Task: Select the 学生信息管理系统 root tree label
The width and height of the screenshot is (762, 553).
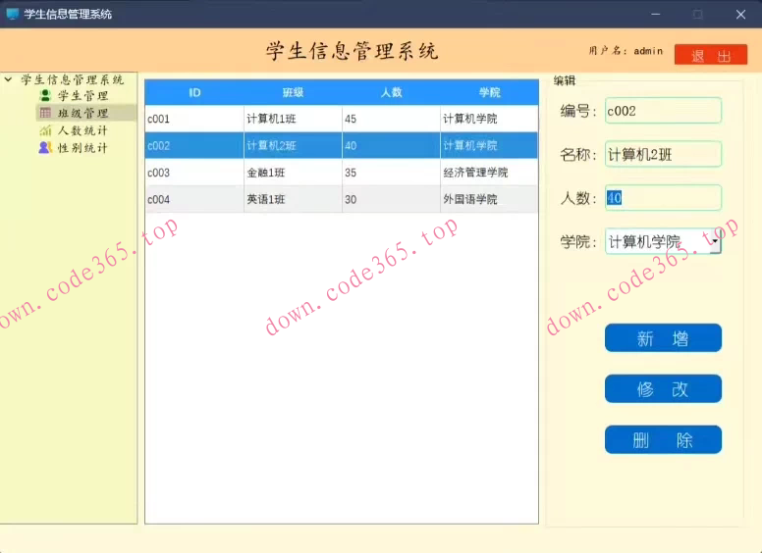Action: [73, 79]
